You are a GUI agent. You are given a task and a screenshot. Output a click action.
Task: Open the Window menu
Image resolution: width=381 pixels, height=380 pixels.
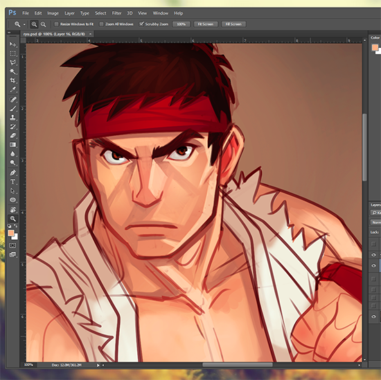161,13
